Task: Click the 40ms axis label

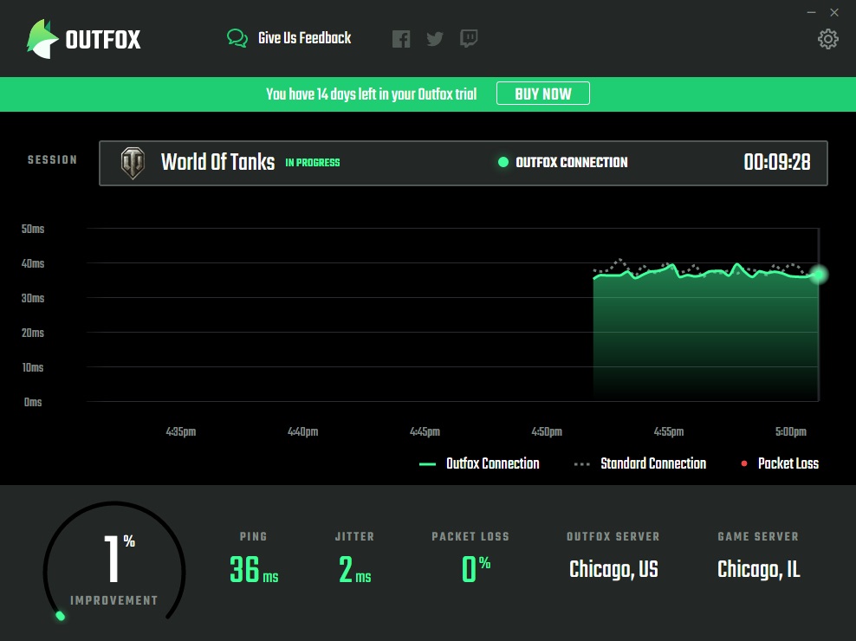Action: 33,263
